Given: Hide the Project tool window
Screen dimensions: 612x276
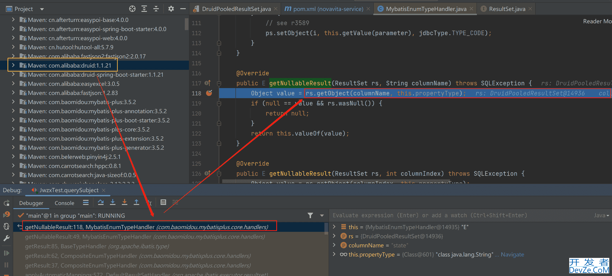Looking at the screenshot, I should (183, 9).
